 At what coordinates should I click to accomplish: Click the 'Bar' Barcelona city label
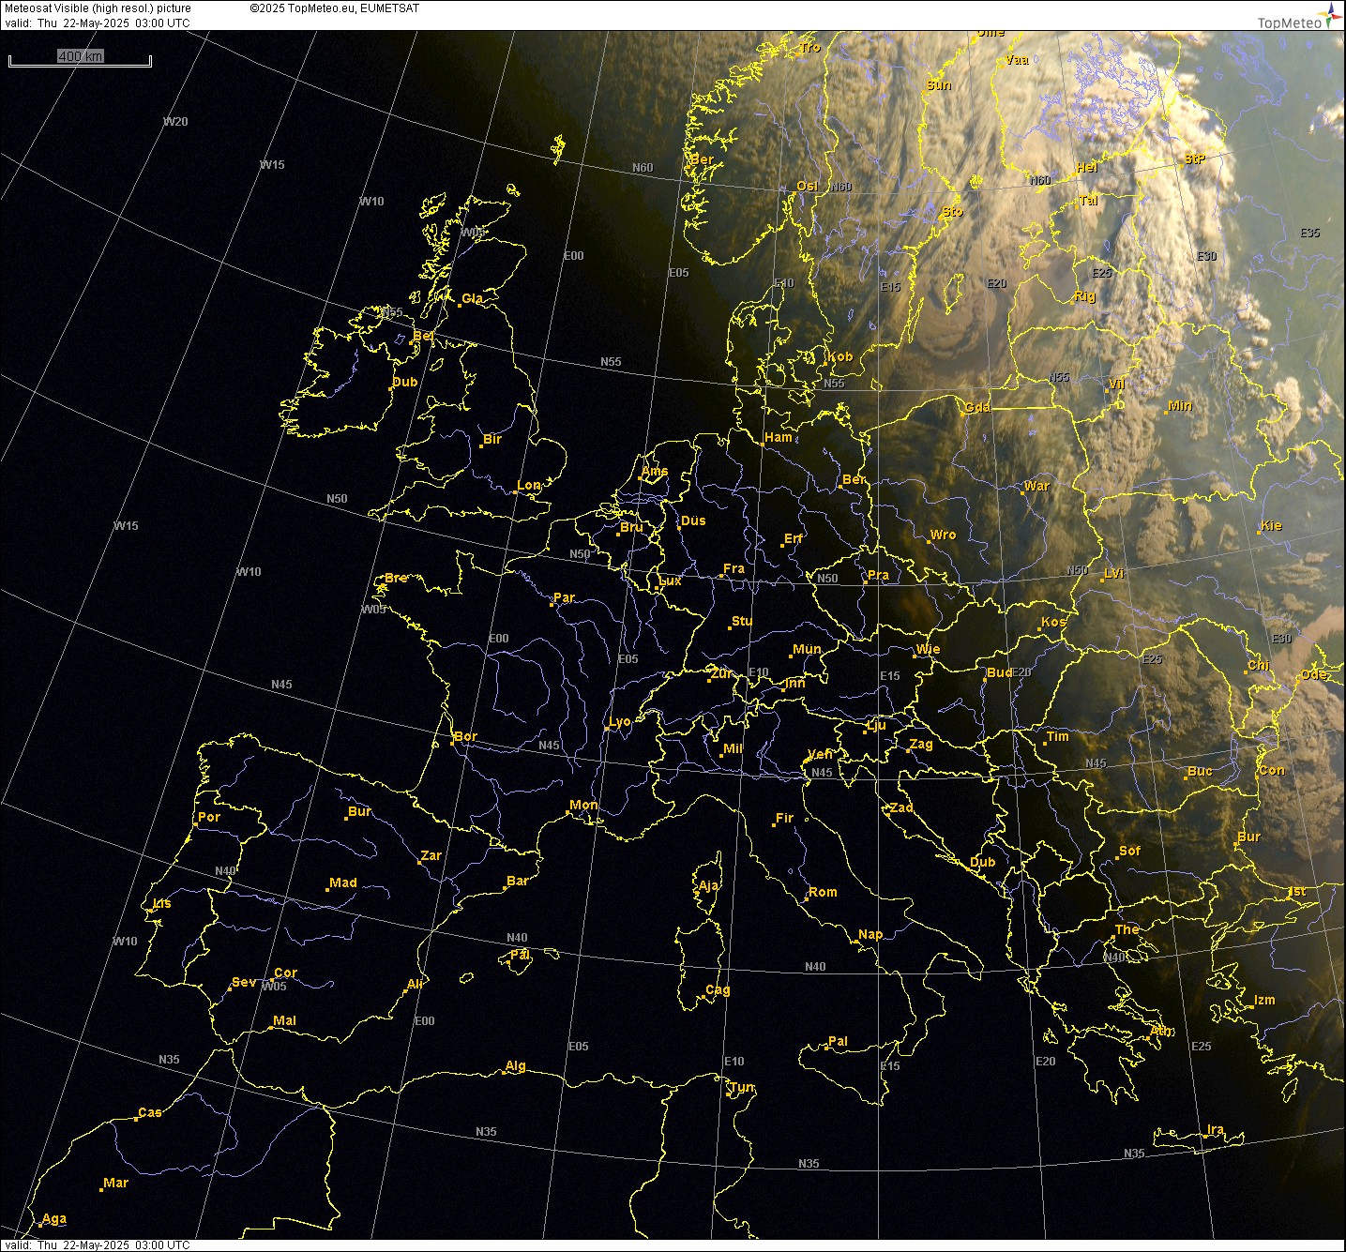click(x=517, y=881)
